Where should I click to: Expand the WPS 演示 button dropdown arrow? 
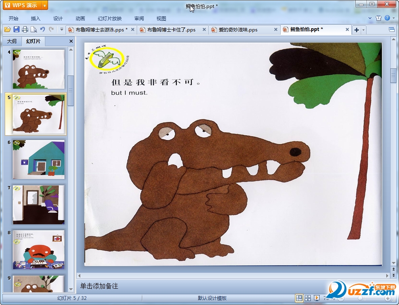45,5
